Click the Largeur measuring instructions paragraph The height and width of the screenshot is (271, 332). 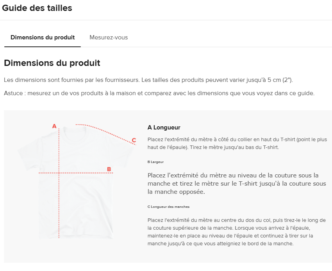tap(237, 184)
